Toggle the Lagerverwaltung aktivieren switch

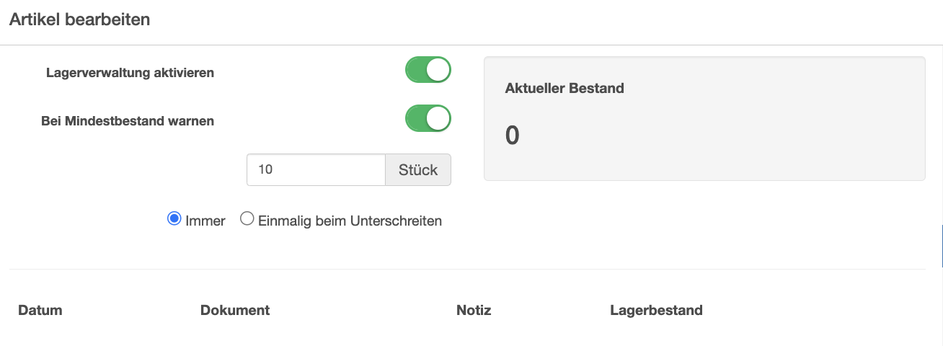tap(428, 70)
